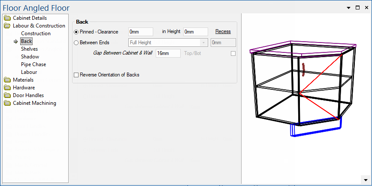Click the bottom-right panel dropdown arrow
372x186 pixels.
(x=366, y=180)
